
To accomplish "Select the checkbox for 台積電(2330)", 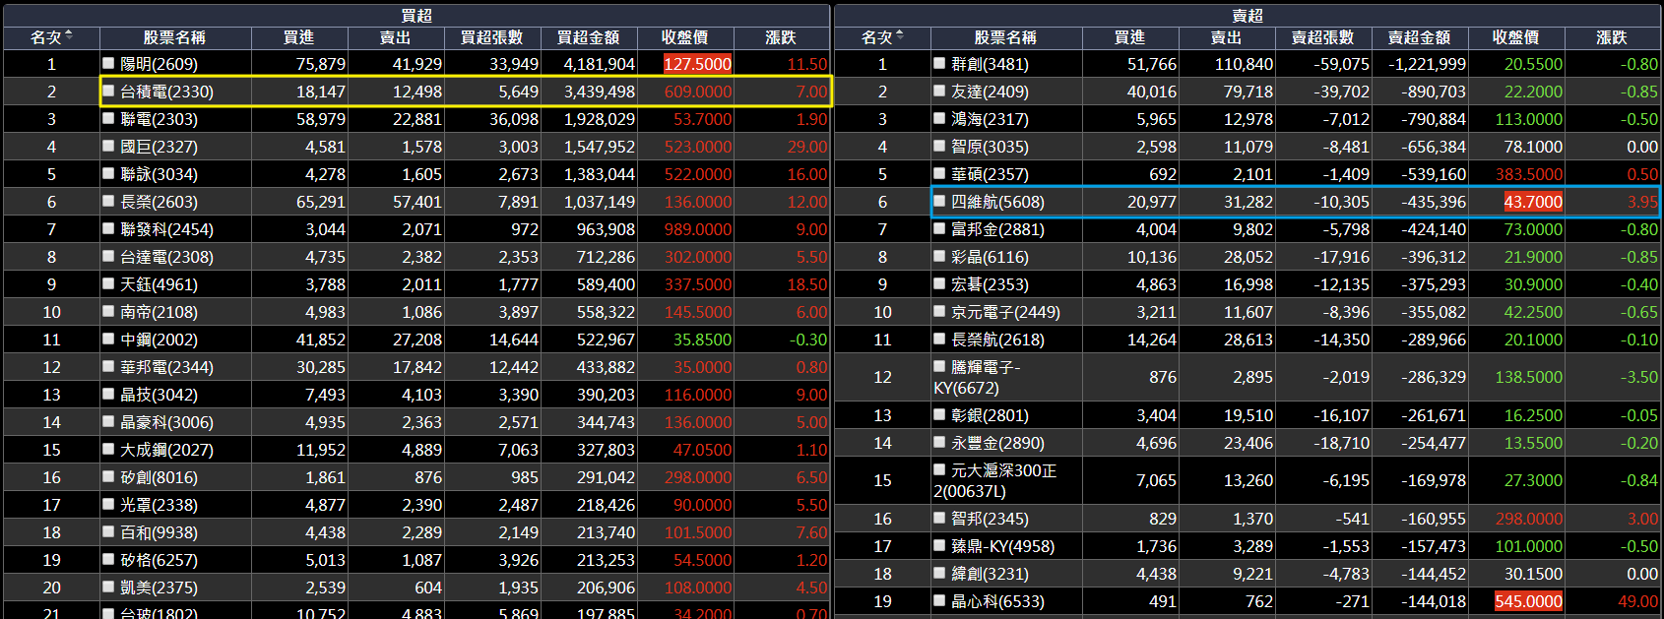I will click(108, 91).
